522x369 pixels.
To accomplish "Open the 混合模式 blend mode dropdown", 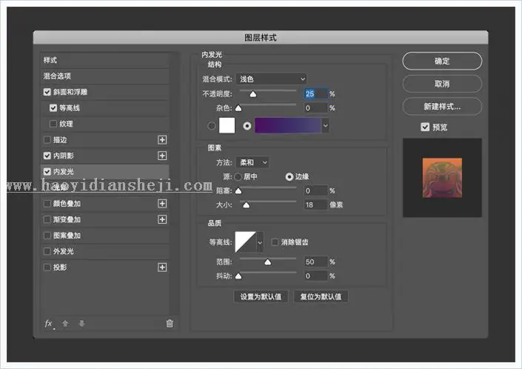I will pos(271,79).
